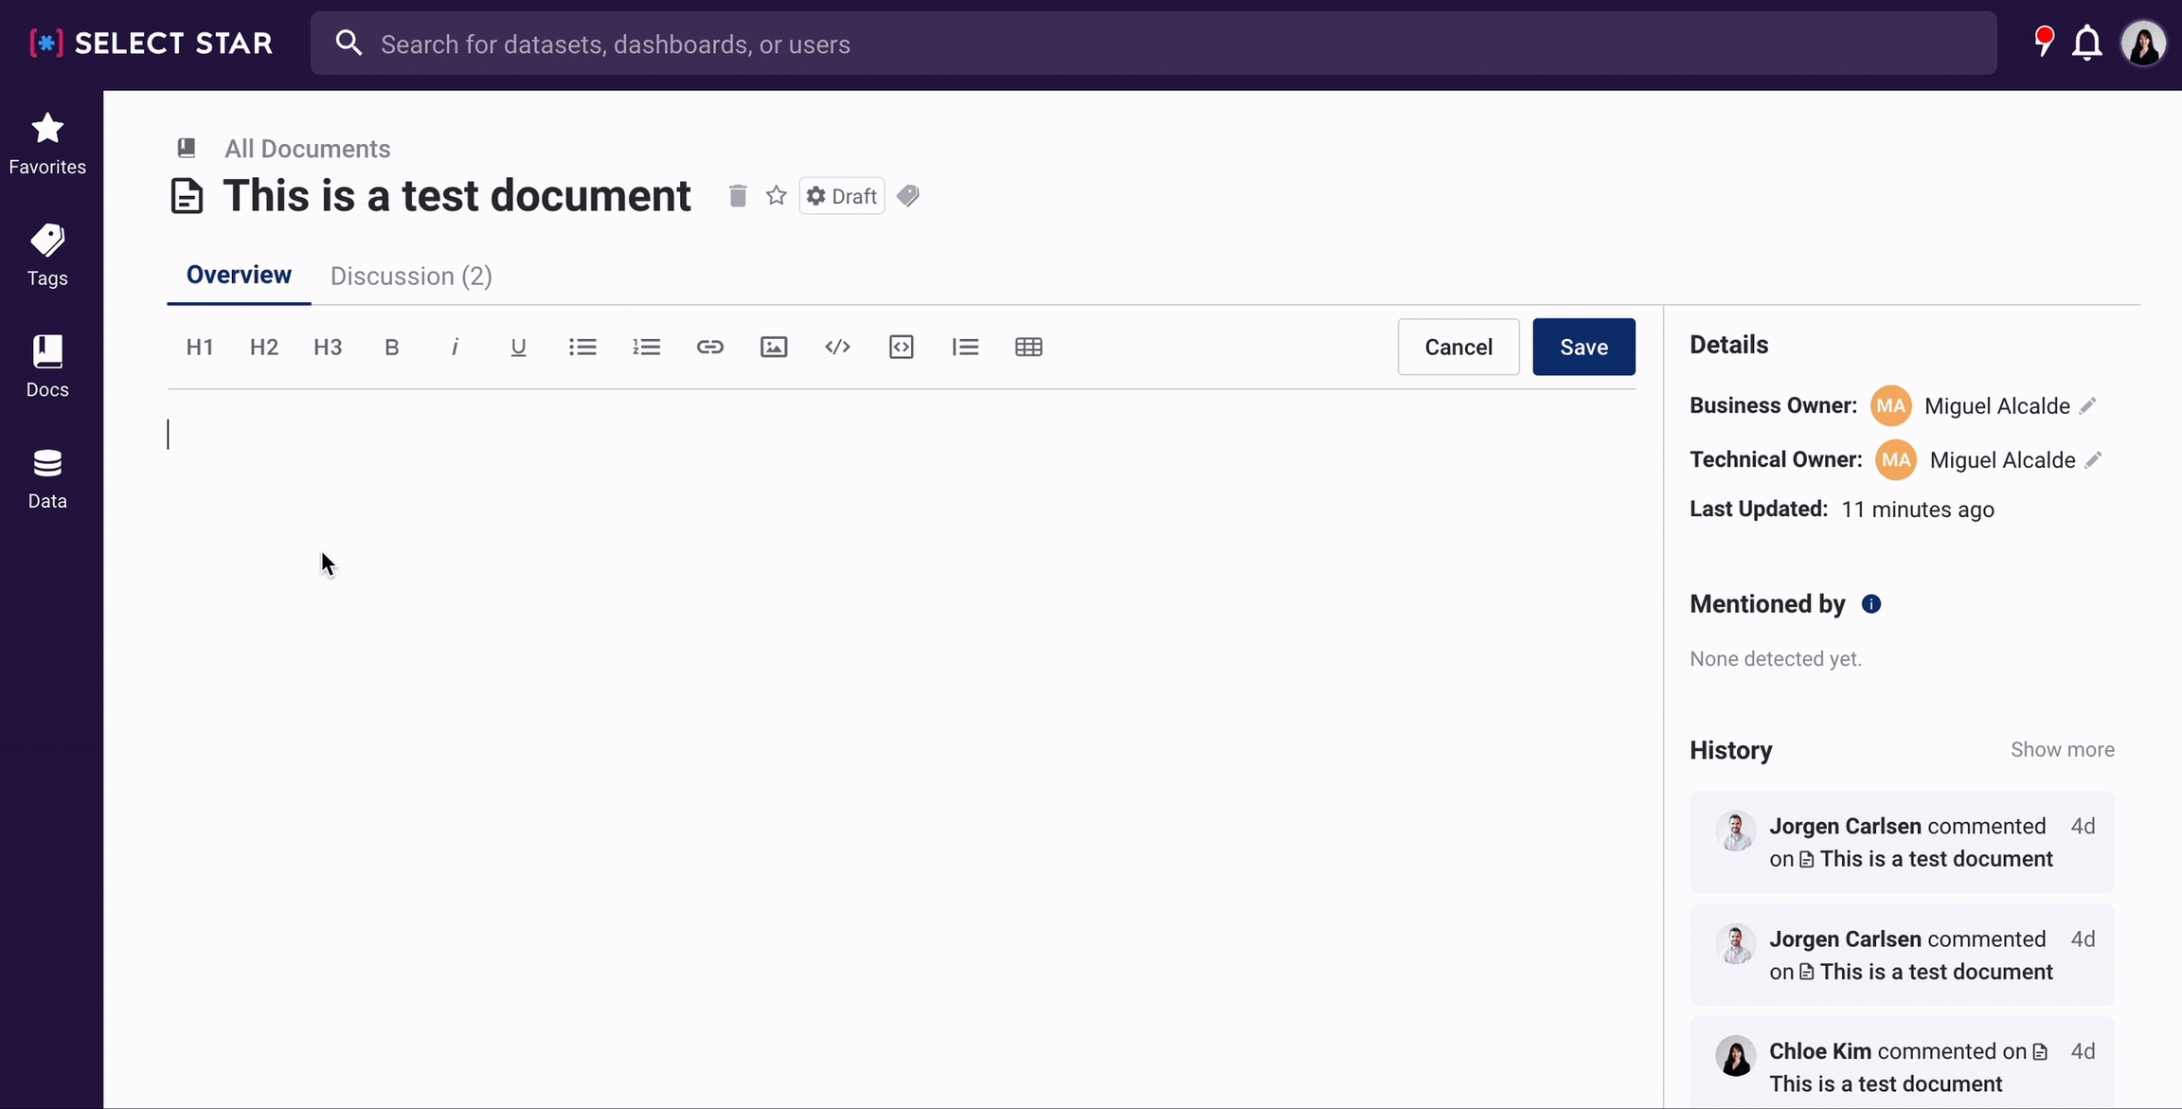The height and width of the screenshot is (1109, 2182).
Task: Click the tag icon beside Draft
Action: pyautogui.click(x=908, y=196)
